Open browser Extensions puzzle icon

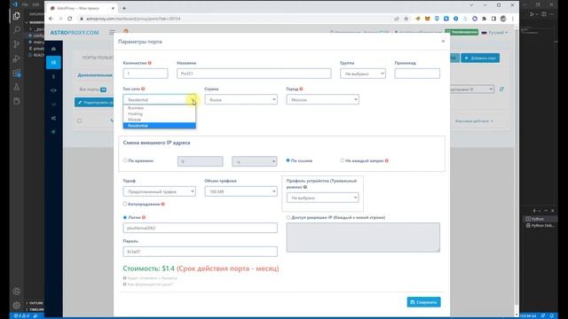click(x=484, y=19)
